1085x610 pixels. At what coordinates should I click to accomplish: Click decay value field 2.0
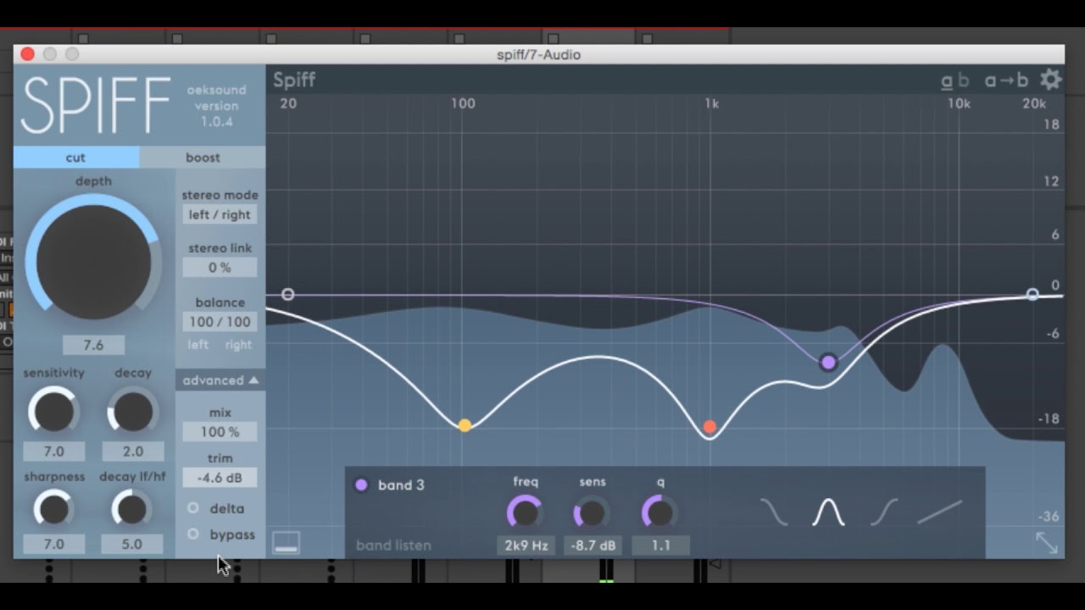pyautogui.click(x=132, y=452)
